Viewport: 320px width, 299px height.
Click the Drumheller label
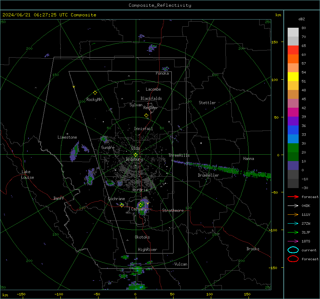point(208,175)
